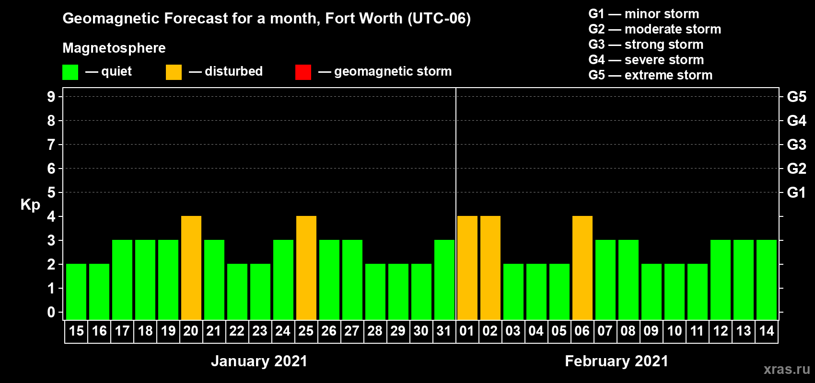Click the date label 15 on the x-axis
The image size is (815, 383).
[76, 331]
